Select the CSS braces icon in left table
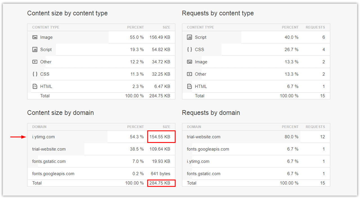The height and width of the screenshot is (199, 360). pos(35,74)
